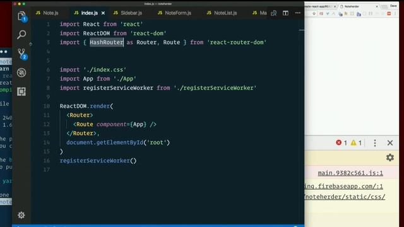Click the red extension icon in the browser toolbar
The image size is (404, 227).
(389, 13)
